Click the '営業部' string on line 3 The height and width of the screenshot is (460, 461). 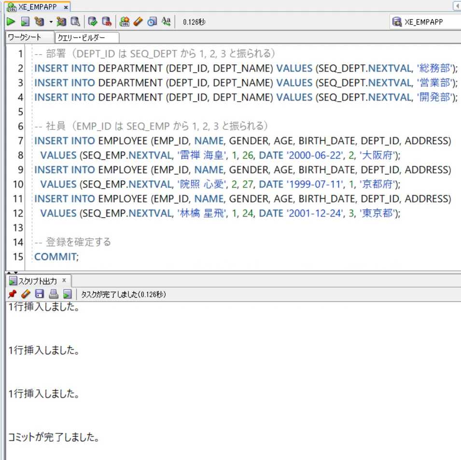click(x=434, y=83)
